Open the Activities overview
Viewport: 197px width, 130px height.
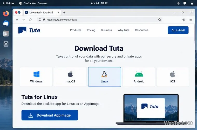(9, 3)
